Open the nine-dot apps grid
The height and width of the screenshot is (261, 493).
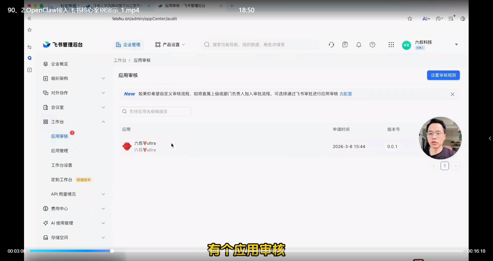pyautogui.click(x=391, y=45)
